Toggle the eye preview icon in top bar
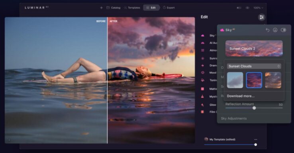Viewport: 294px width, 153px height. point(247,8)
